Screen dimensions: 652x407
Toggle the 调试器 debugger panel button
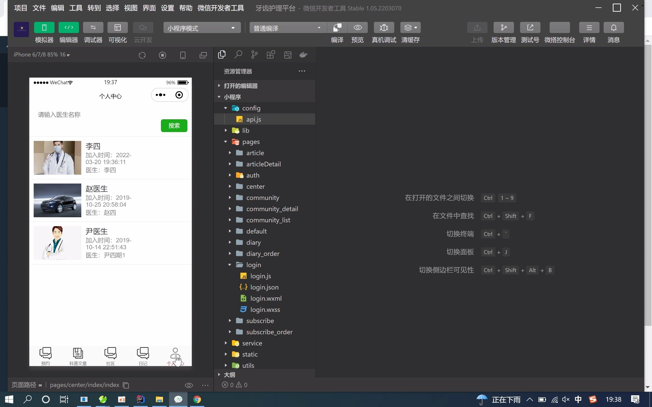tap(93, 27)
